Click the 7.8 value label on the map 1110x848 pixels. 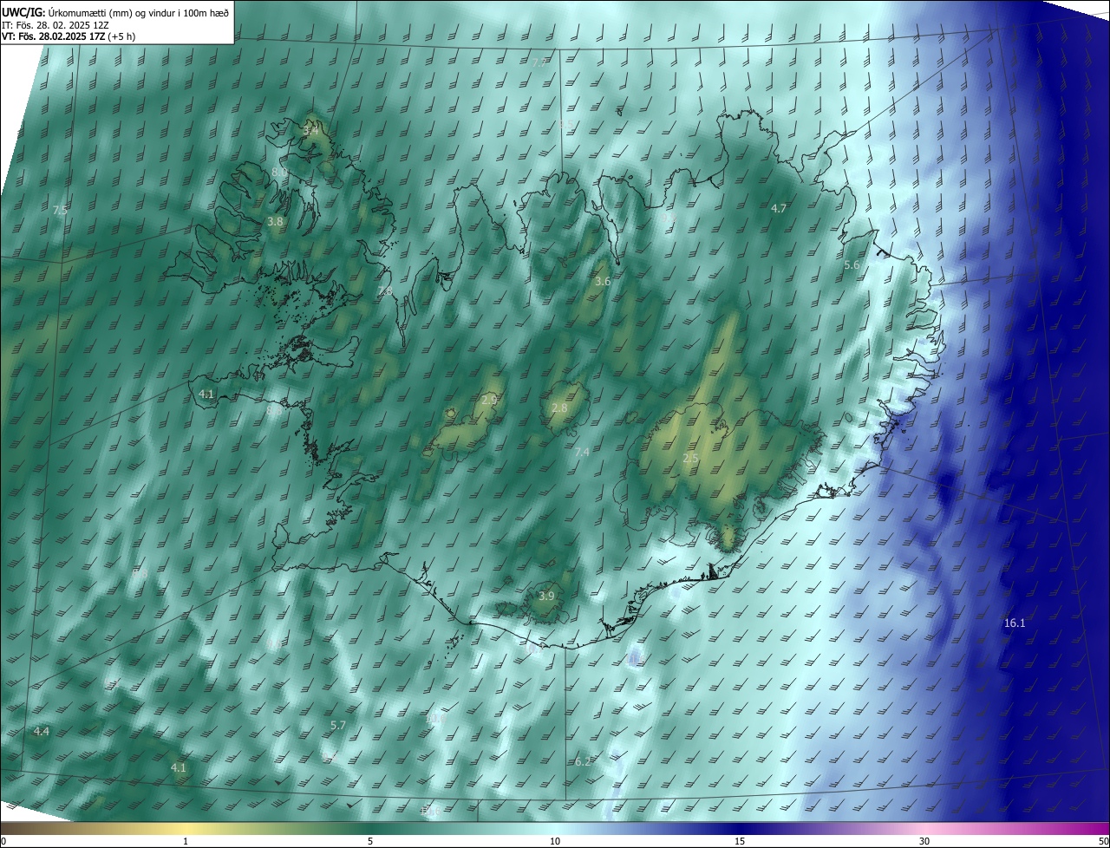385,290
